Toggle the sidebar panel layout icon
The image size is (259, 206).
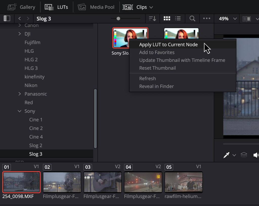(x=7, y=18)
